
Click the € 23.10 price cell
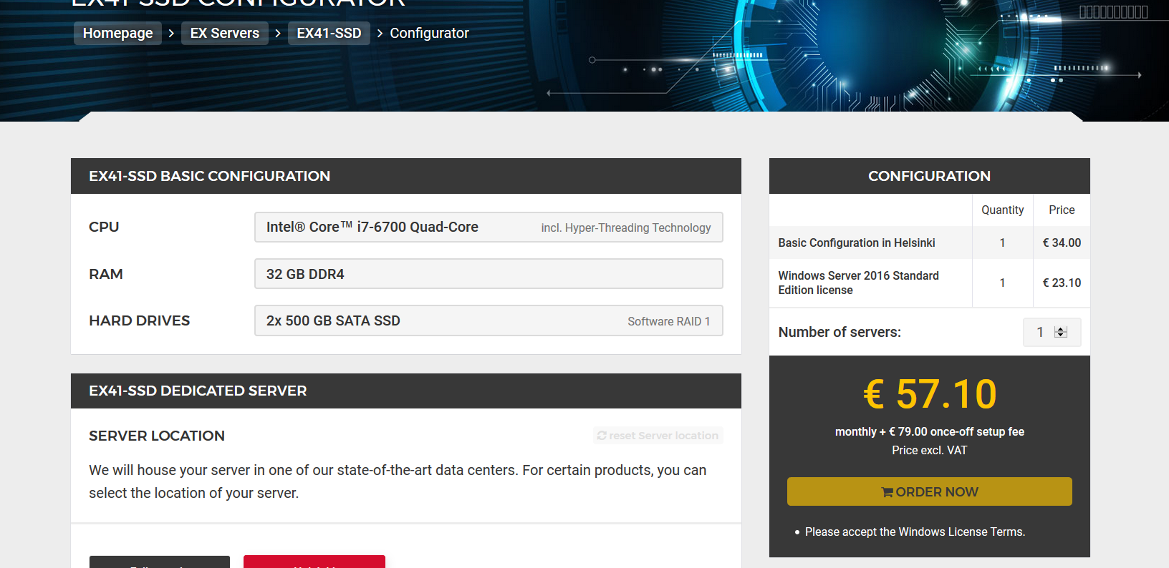pos(1062,283)
